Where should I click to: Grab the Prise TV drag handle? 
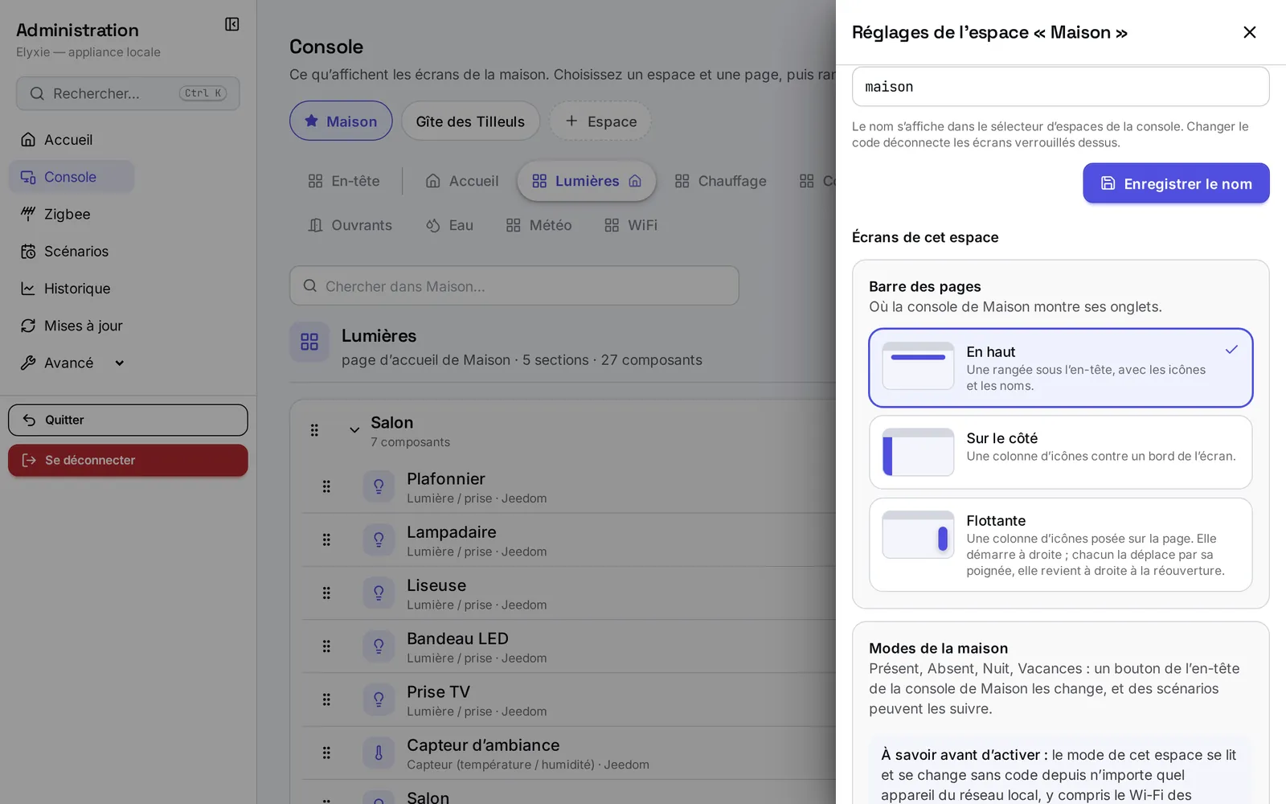point(326,699)
